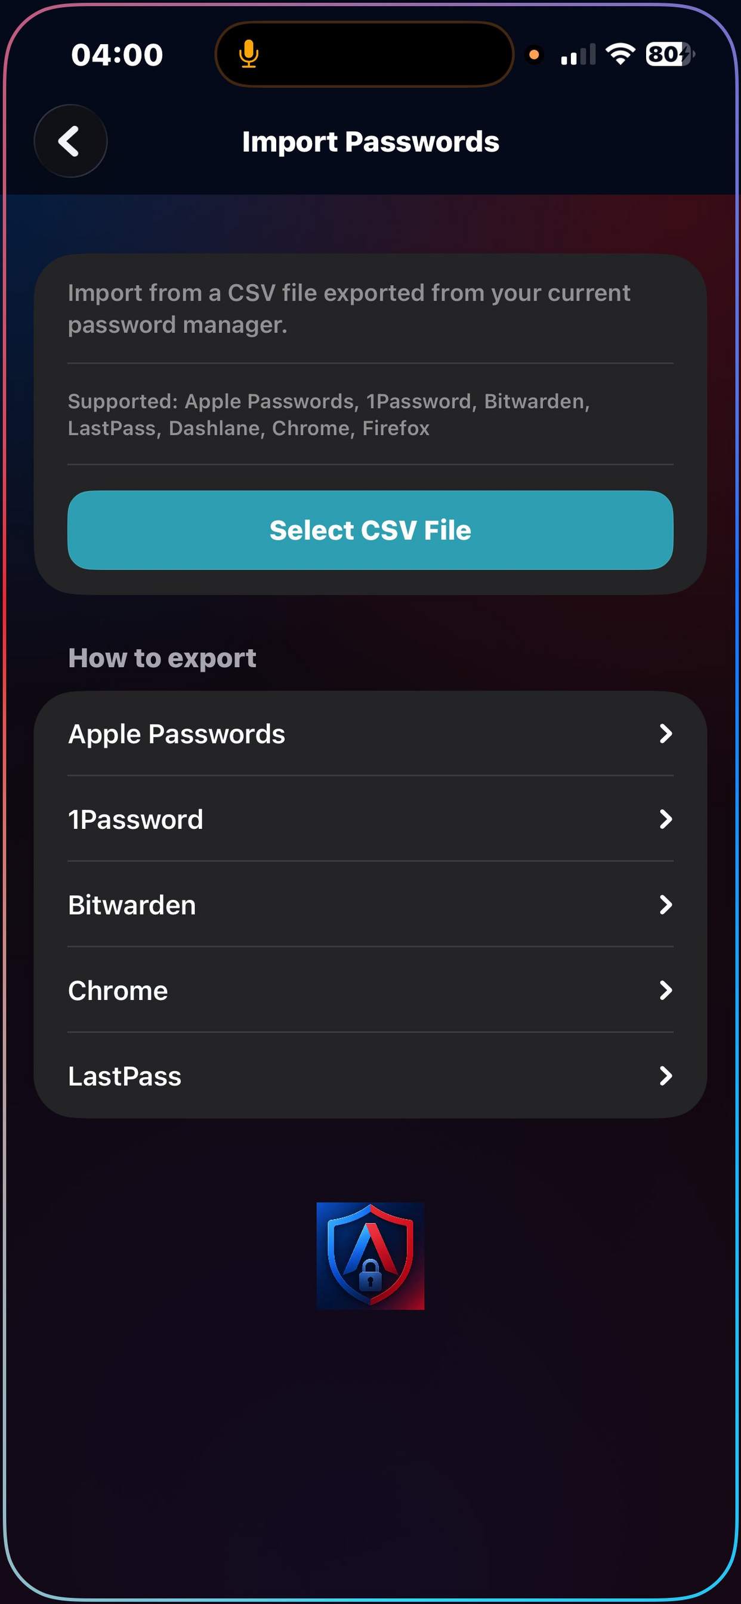The height and width of the screenshot is (1604, 741).
Task: Open the LastPass export guide chevron
Action: point(667,1076)
